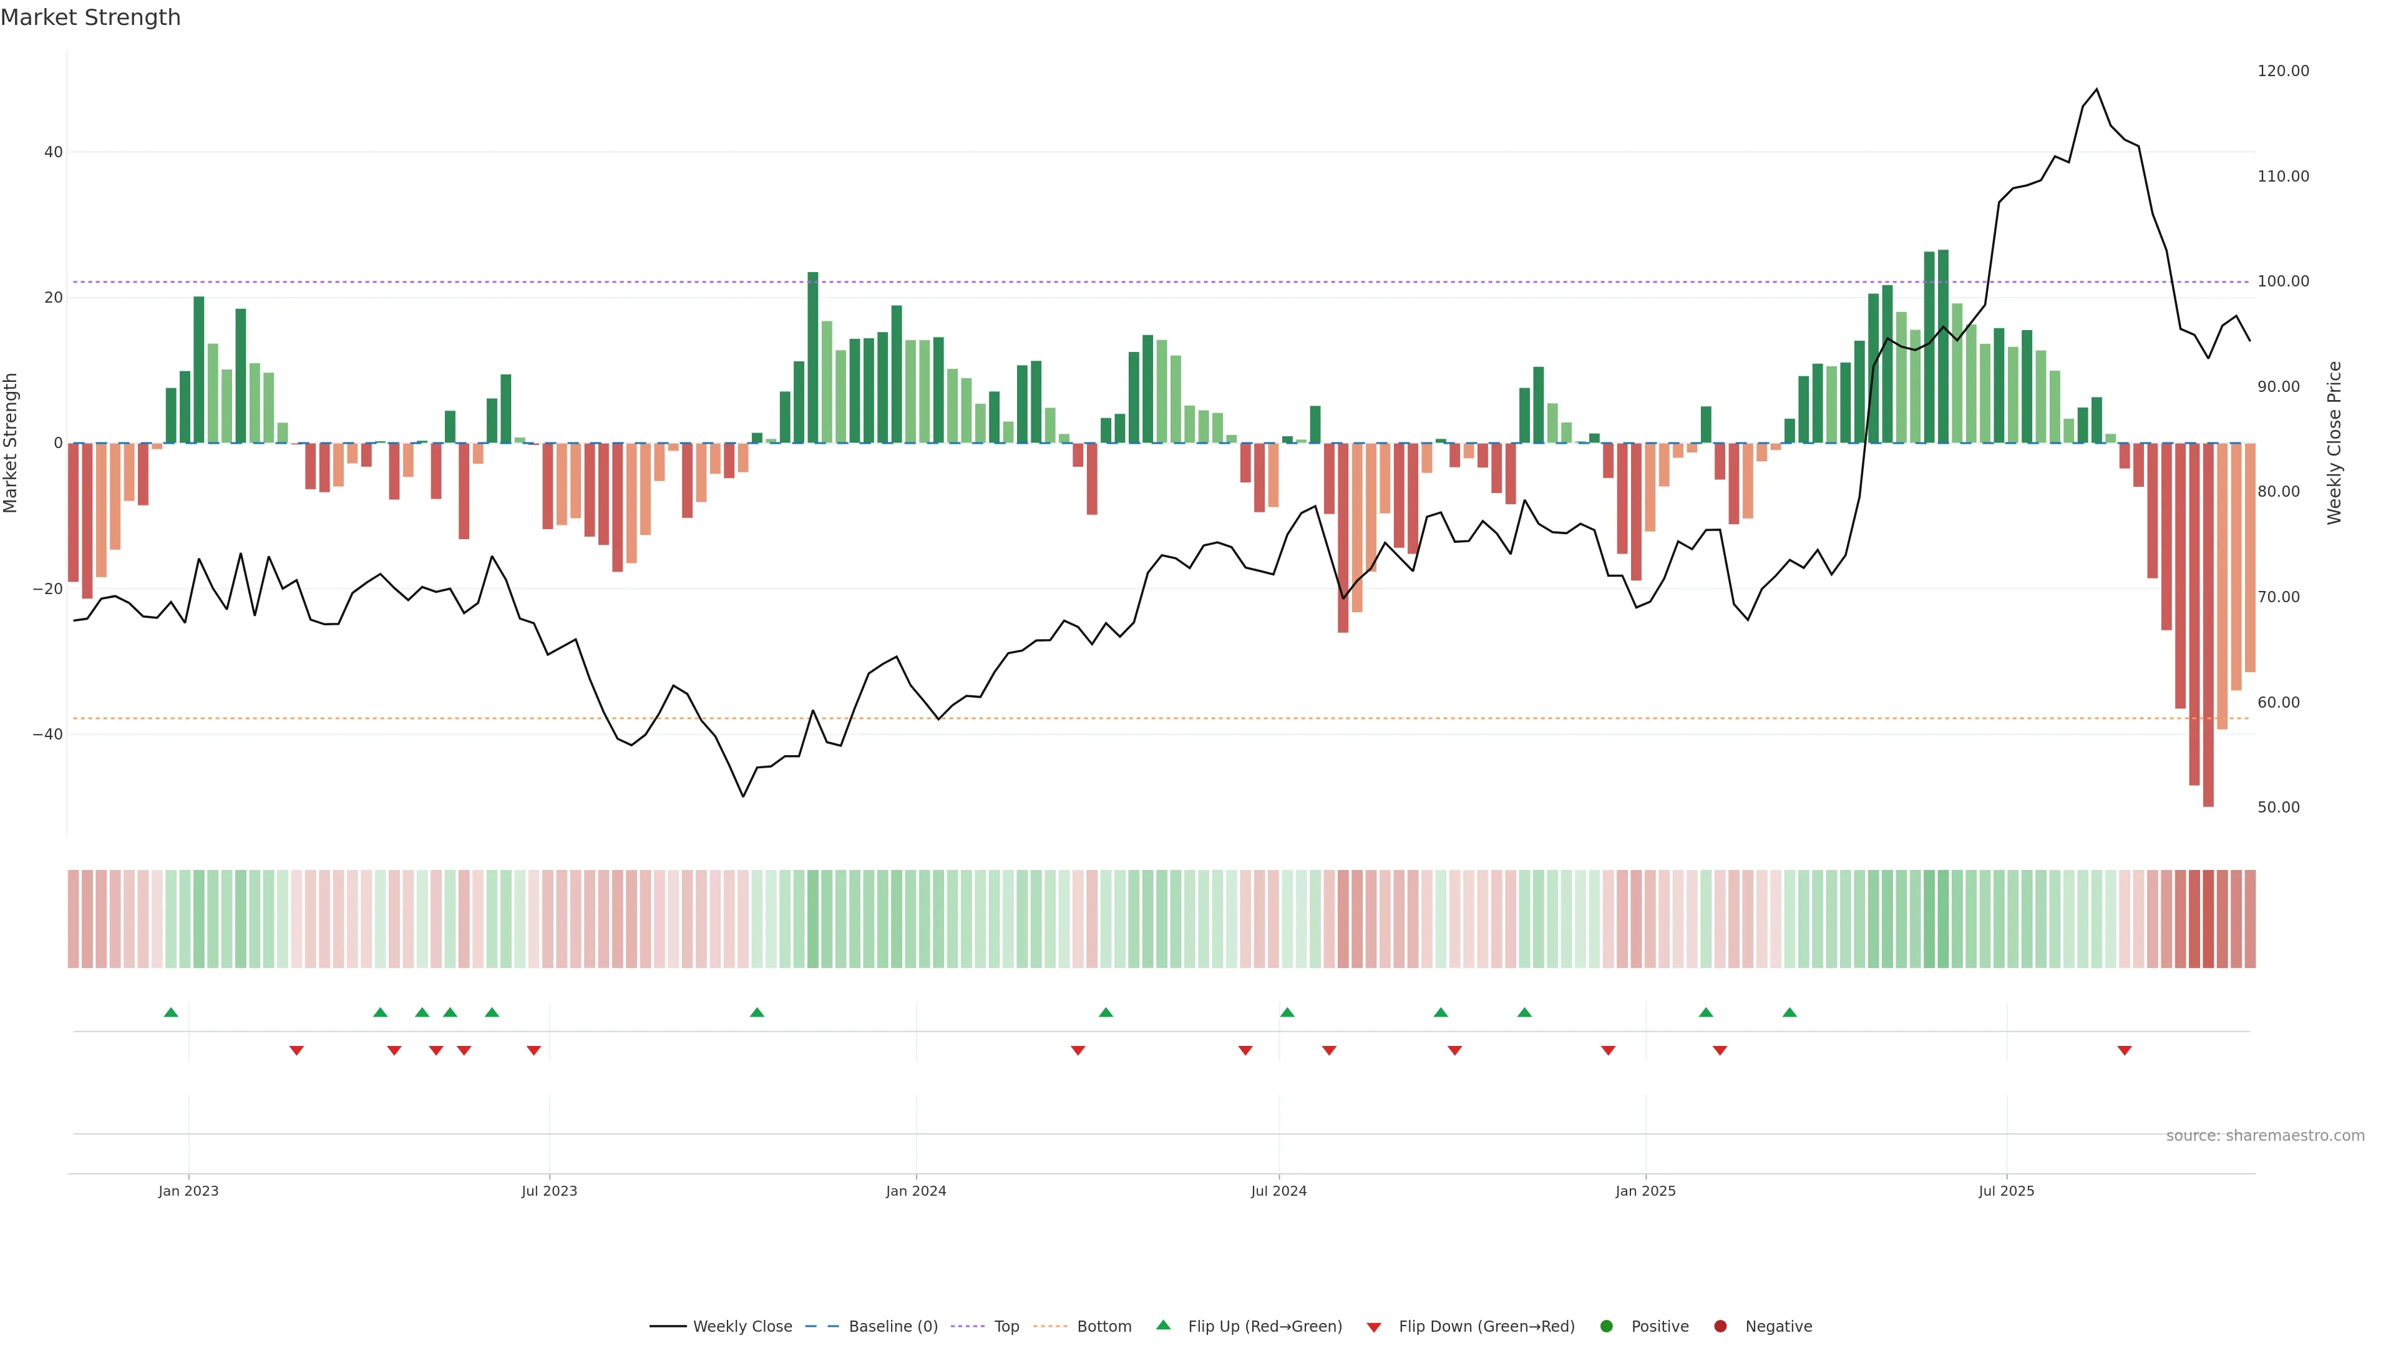Viewport: 2396px width, 1348px height.
Task: Click the flip-up triangle near November 2023
Action: [757, 1012]
